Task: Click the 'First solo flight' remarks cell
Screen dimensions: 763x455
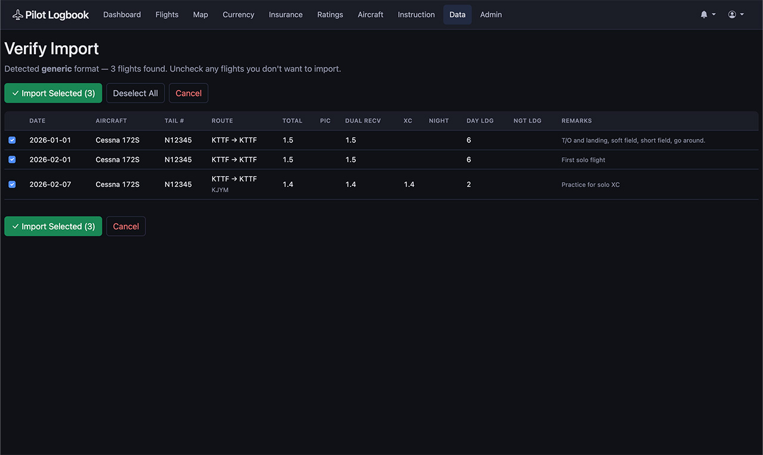Action: pos(583,160)
